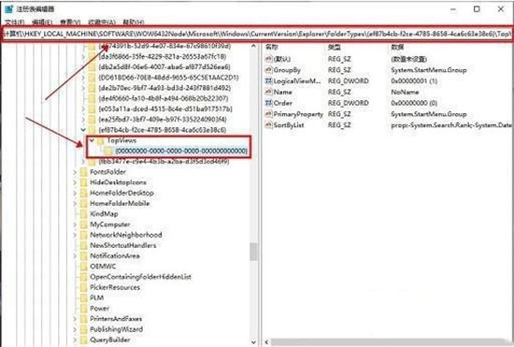514x347 pixels.
Task: Expand the {e053a11a-dced-4515...} key
Action: click(83, 108)
